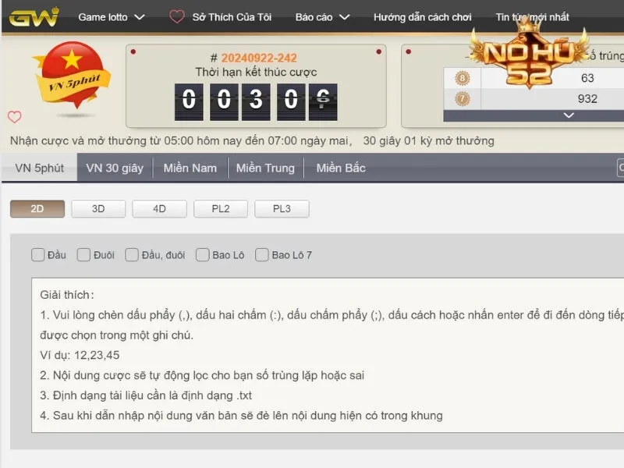Switch to the Miền Bắc tab
The width and height of the screenshot is (624, 468).
point(341,168)
